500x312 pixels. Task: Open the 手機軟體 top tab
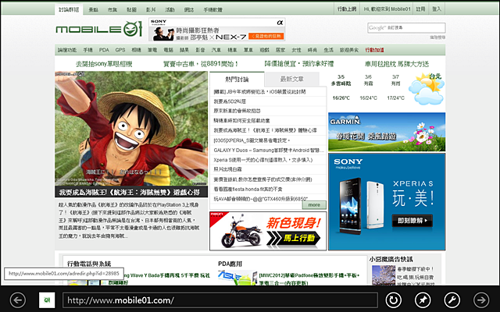[212, 10]
